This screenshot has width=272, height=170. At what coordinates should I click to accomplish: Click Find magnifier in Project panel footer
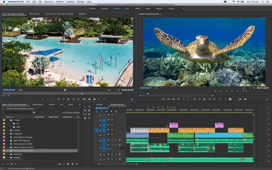click(64, 164)
